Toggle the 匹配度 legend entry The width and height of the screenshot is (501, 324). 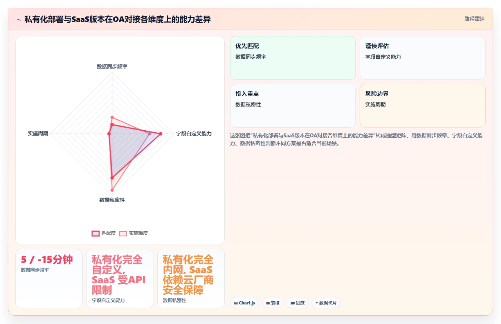click(104, 233)
